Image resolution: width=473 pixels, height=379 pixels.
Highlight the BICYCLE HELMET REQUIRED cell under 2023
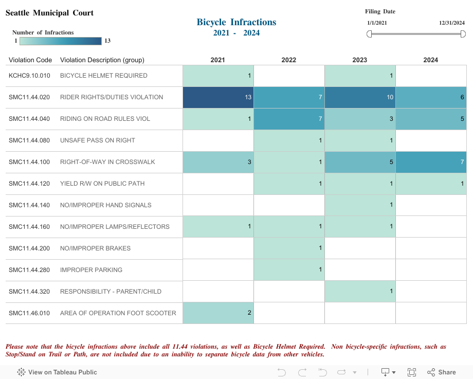[360, 76]
